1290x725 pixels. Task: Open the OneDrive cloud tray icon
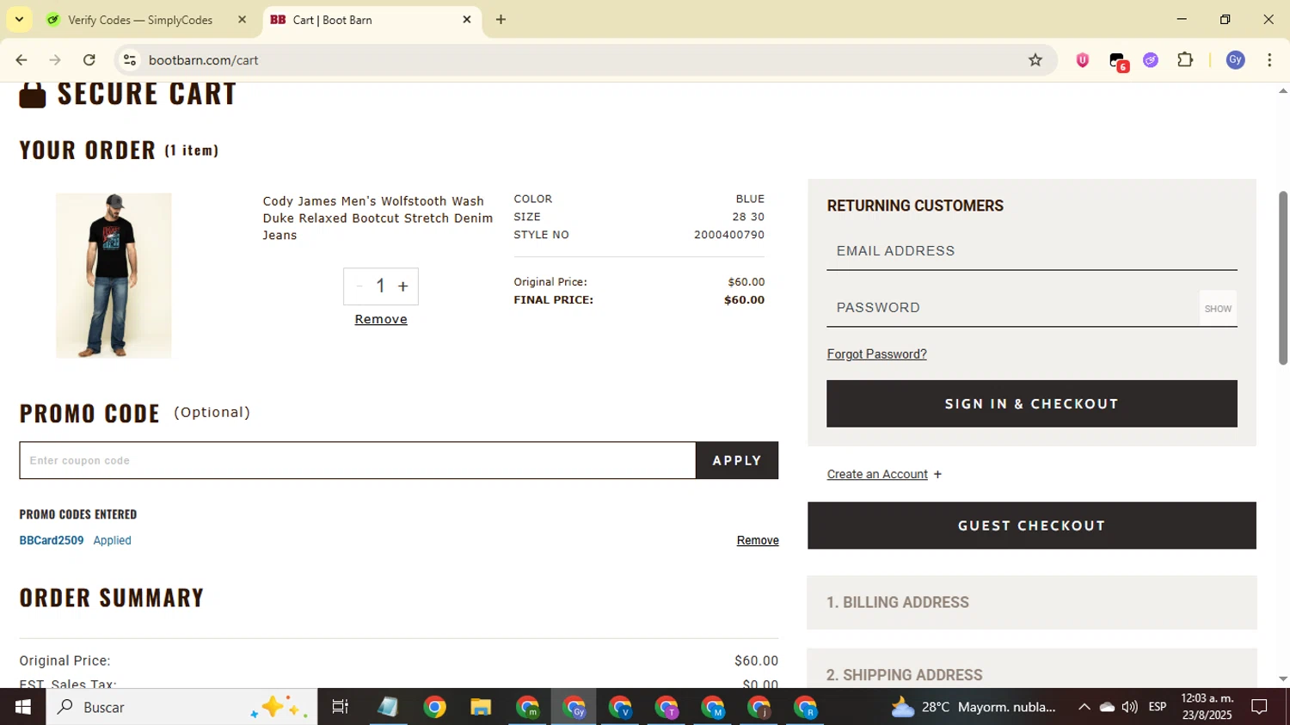pyautogui.click(x=1107, y=707)
